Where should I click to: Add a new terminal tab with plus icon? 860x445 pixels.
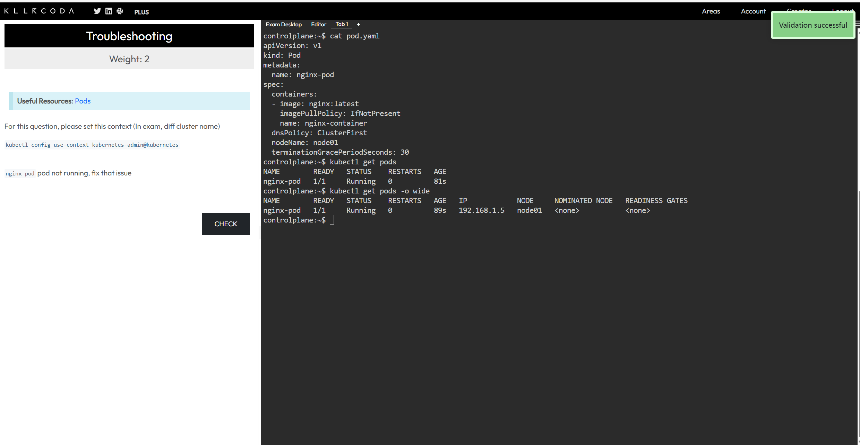(x=359, y=24)
